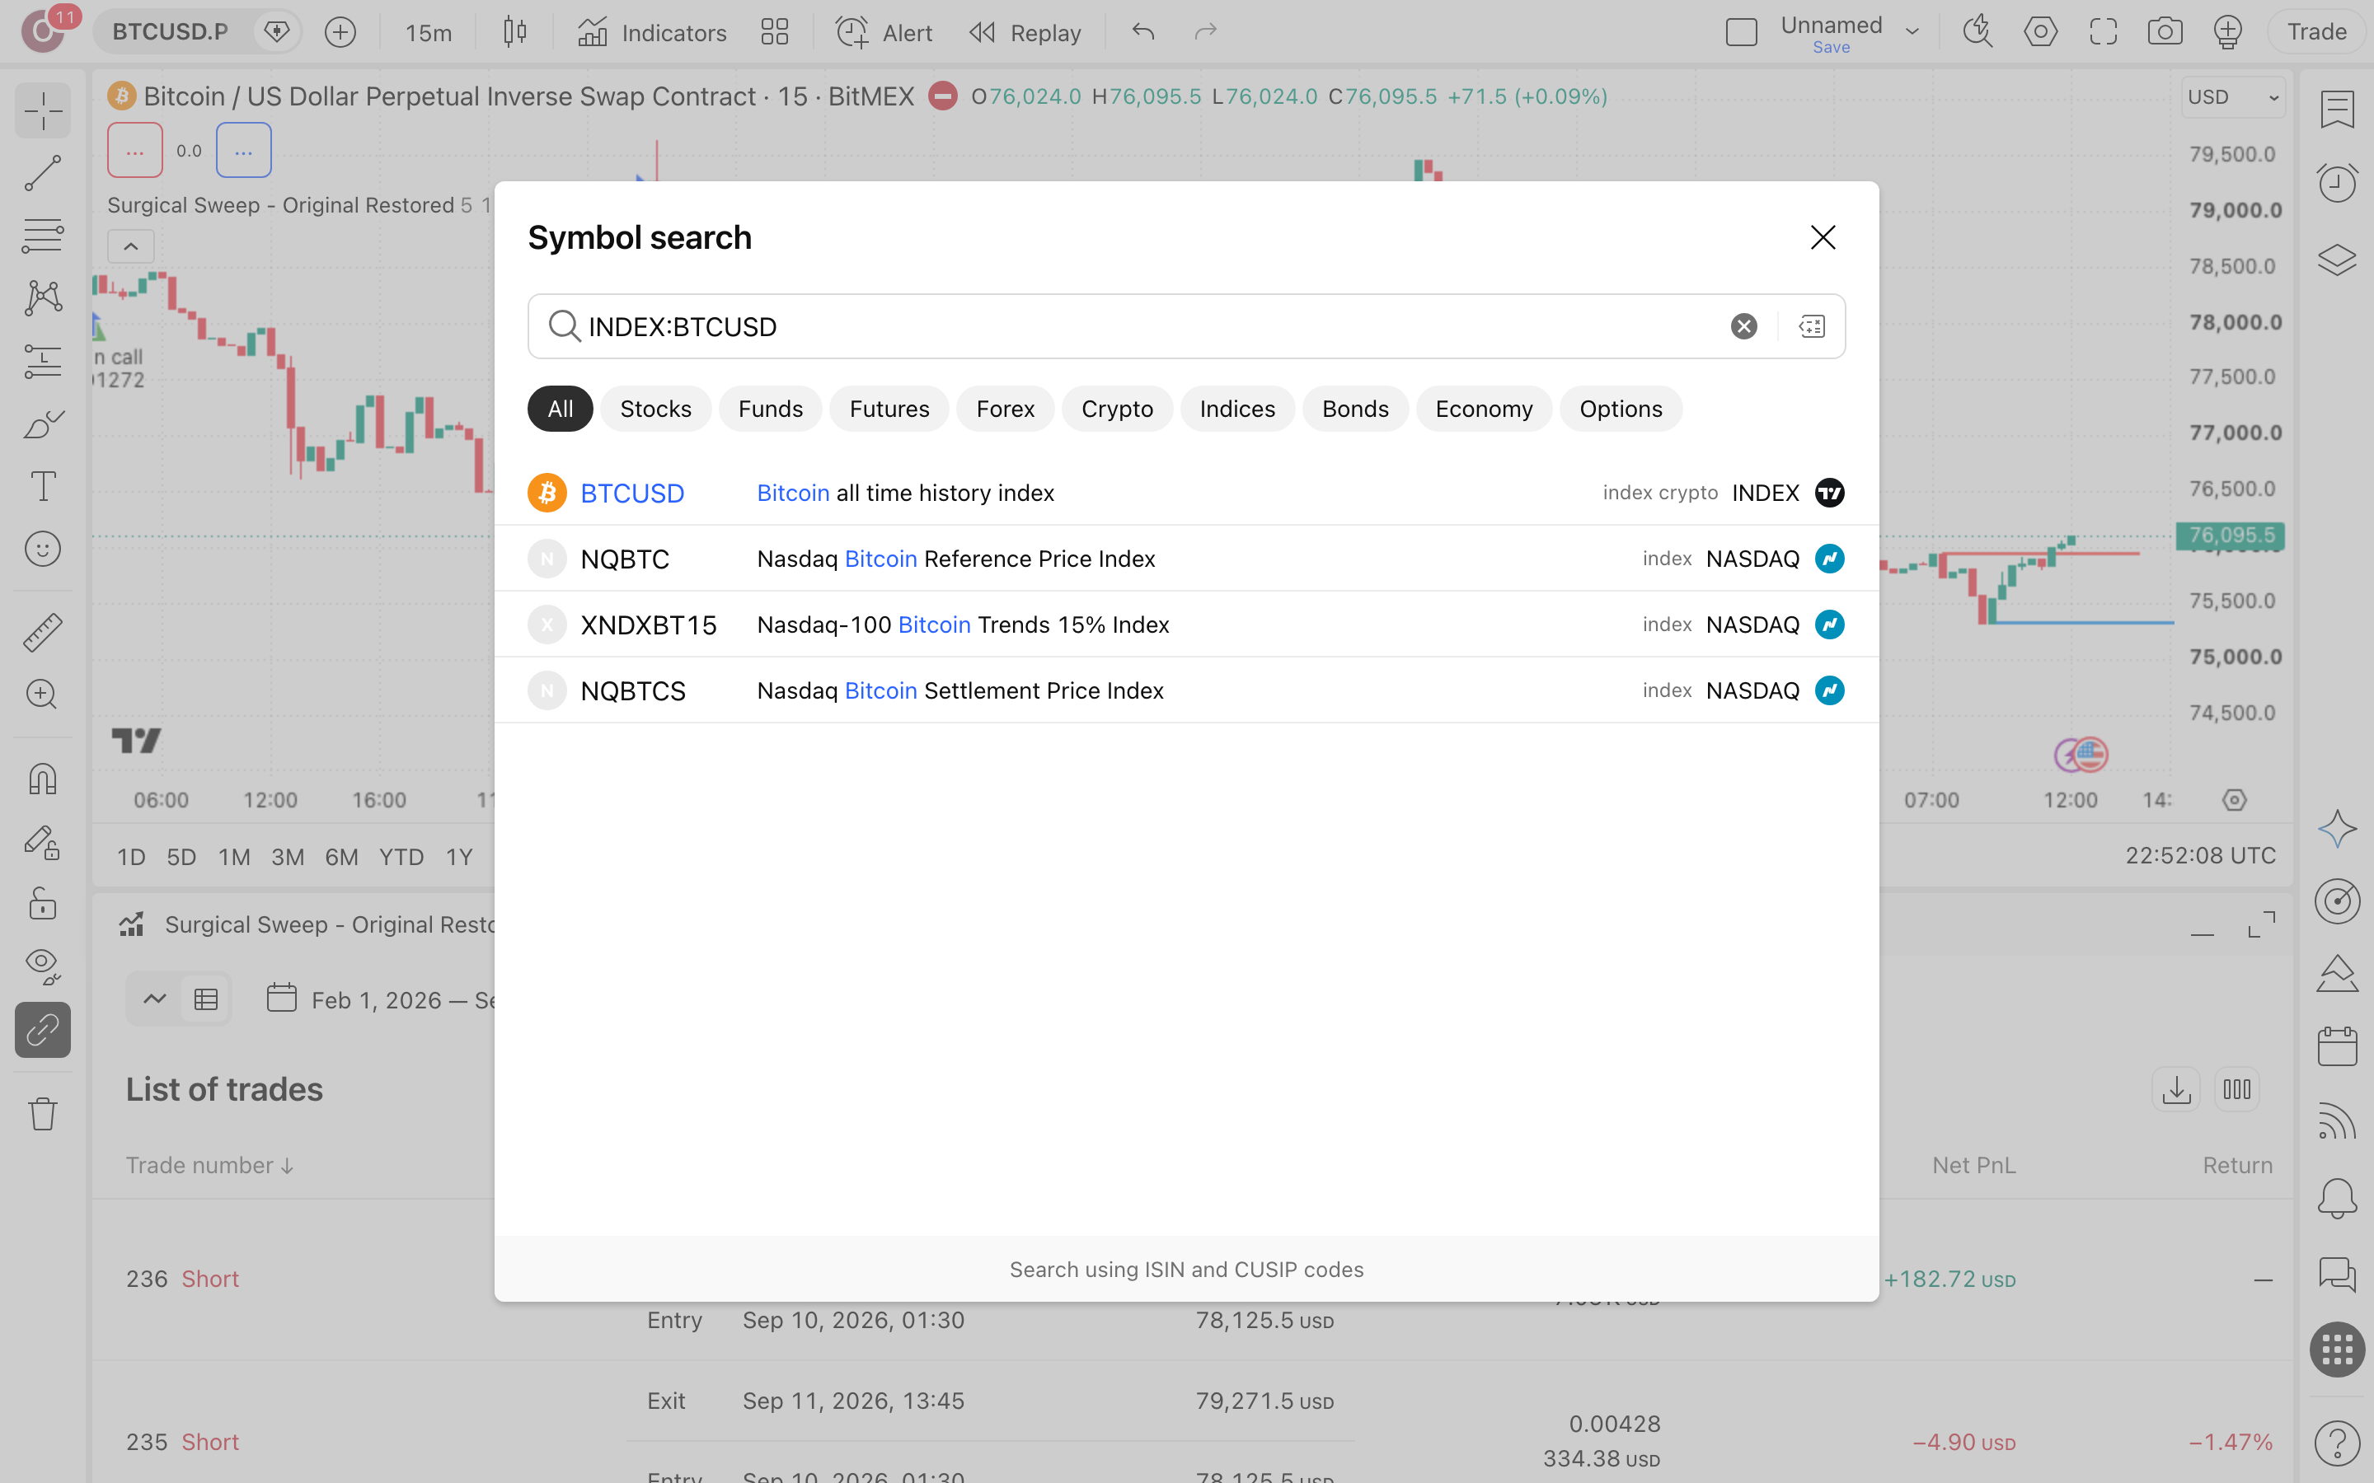Viewport: 2374px width, 1483px height.
Task: Open the 15m interval selector
Action: coord(429,32)
